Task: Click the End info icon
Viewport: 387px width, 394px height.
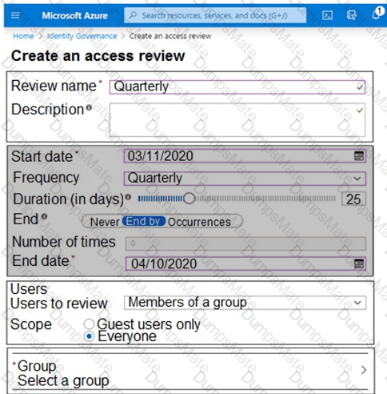Action: click(45, 216)
